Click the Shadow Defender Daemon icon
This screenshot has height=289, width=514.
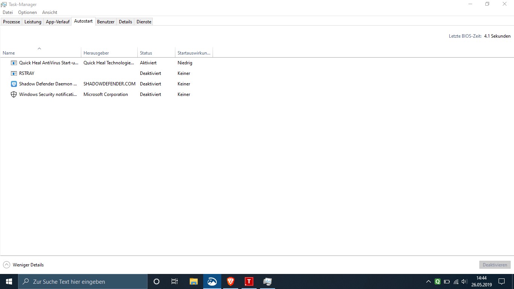pos(14,84)
